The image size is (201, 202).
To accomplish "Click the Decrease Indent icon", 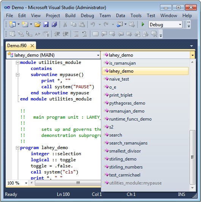I will pos(57,34).
